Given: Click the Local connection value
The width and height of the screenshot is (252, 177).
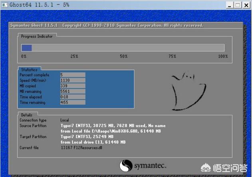Looking at the screenshot, I should tap(65, 120).
